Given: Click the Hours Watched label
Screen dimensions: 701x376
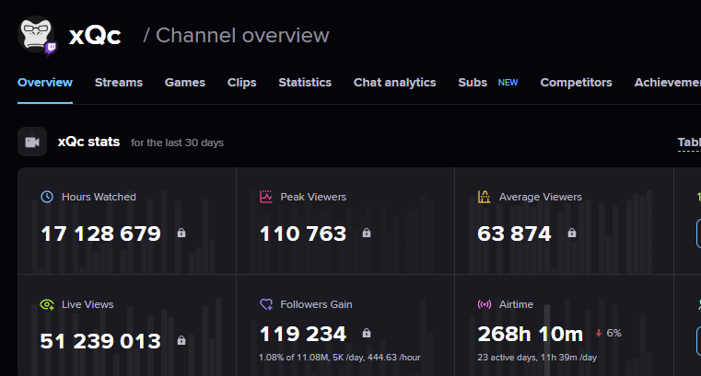Looking at the screenshot, I should coord(99,197).
